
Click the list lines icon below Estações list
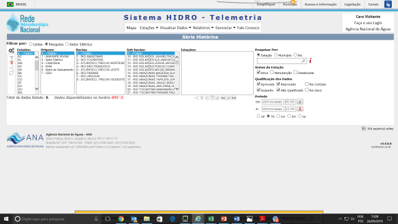[207, 98]
